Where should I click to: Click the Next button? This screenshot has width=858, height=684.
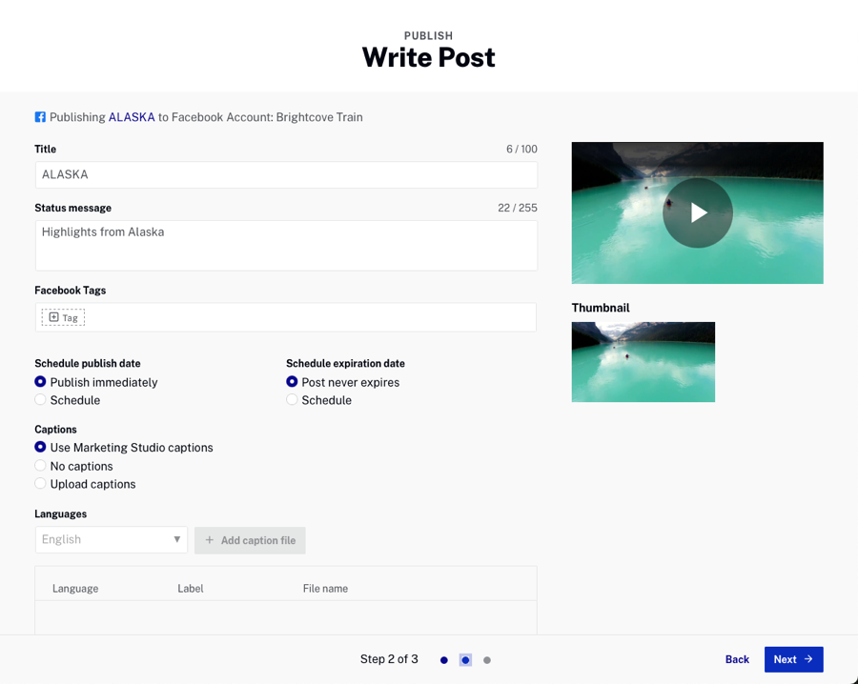tap(793, 659)
